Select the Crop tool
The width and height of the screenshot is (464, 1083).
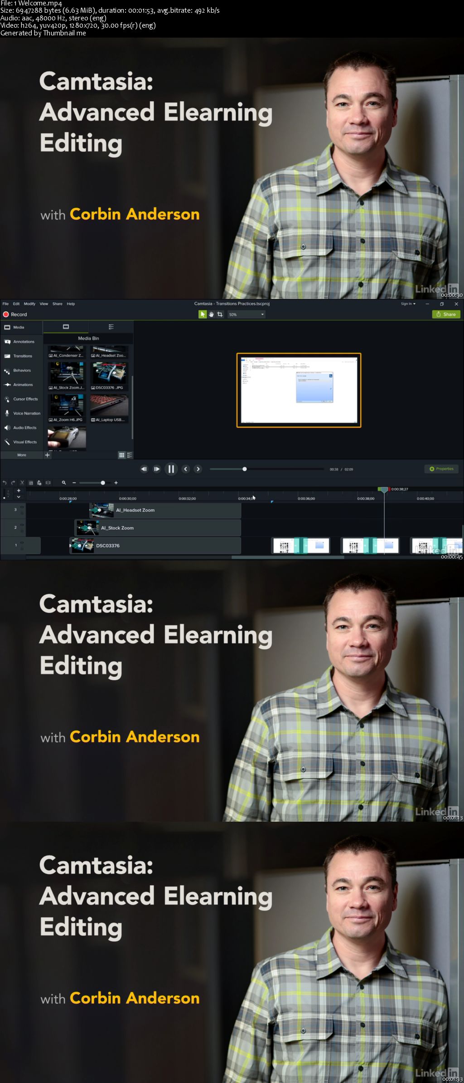coord(220,314)
